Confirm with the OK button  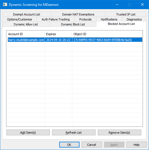69,145
